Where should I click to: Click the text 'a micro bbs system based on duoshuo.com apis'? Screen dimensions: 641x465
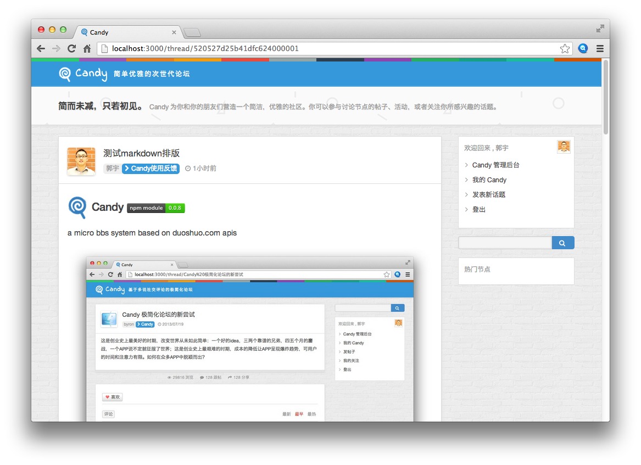pyautogui.click(x=152, y=233)
